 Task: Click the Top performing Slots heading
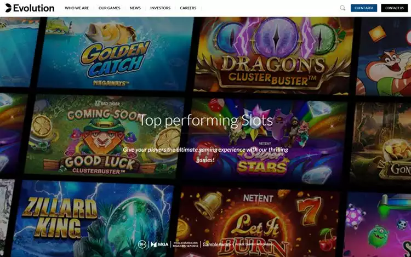click(206, 120)
